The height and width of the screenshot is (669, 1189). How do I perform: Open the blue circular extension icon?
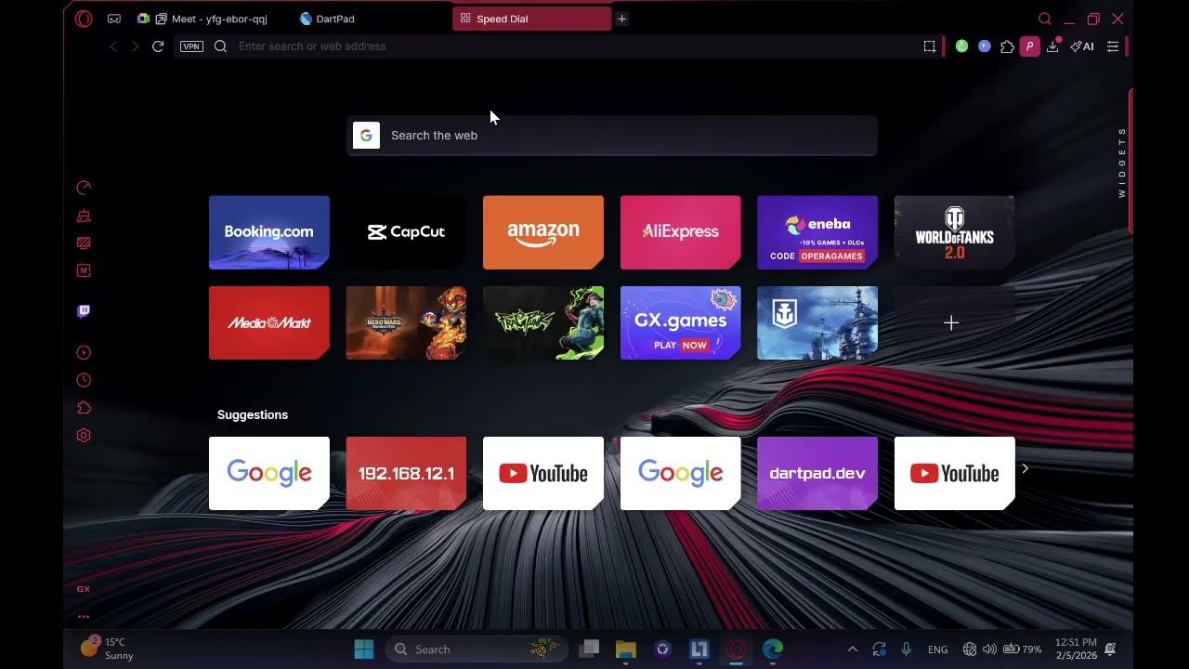point(985,46)
